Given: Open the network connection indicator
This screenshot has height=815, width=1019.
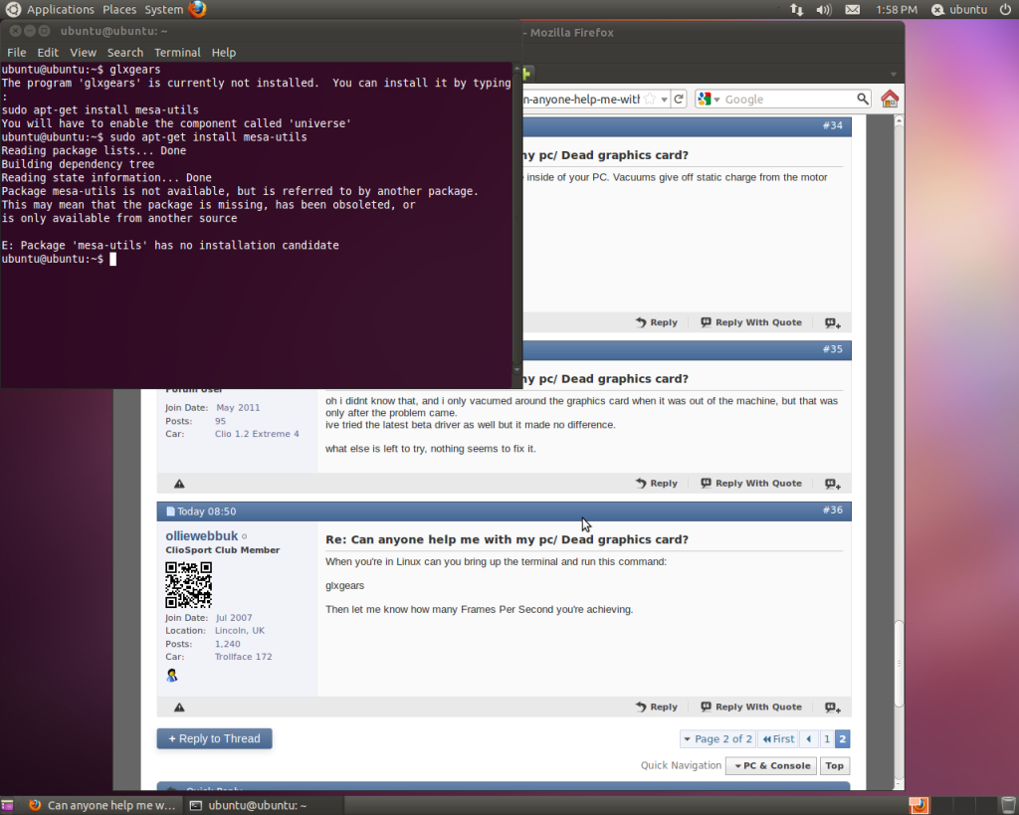Looking at the screenshot, I should point(796,9).
